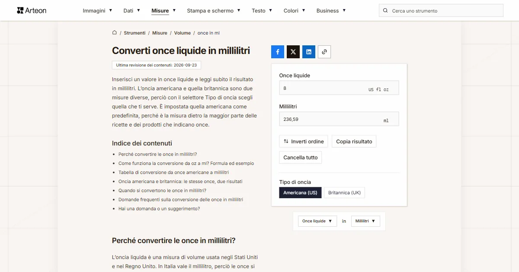Jump to Perché convertire le once in millilitri?
Screen dimensions: 519x272
157,154
